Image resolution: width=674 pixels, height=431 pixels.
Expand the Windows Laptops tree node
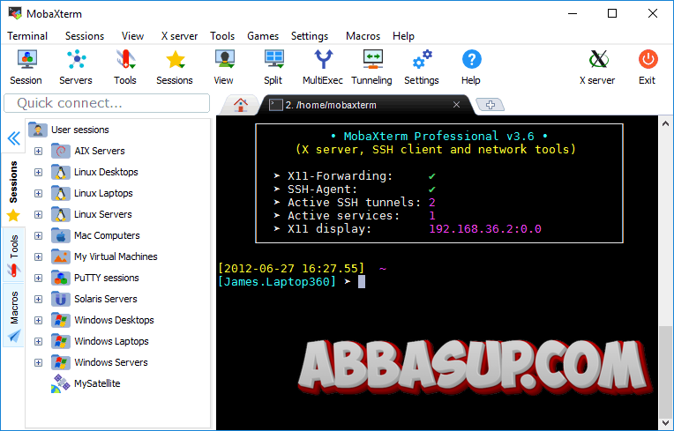[38, 341]
